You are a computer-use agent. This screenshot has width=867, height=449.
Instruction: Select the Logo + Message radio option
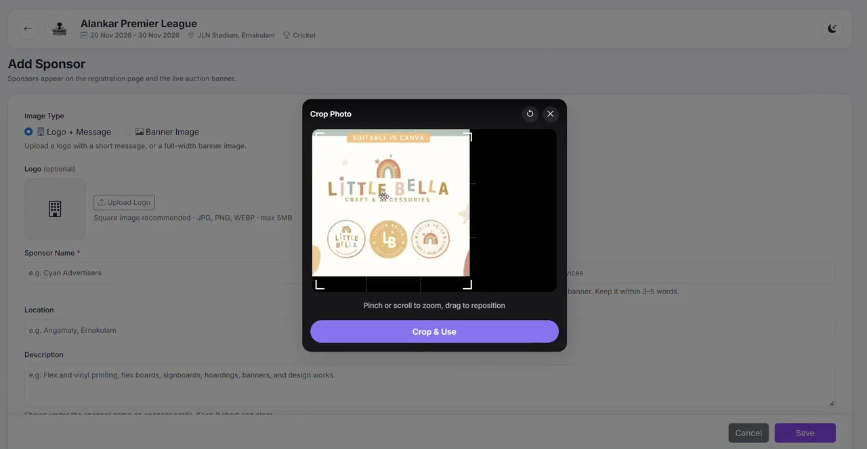coord(28,132)
